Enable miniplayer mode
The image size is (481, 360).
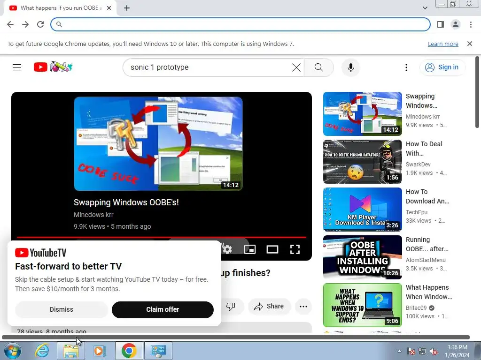250,249
